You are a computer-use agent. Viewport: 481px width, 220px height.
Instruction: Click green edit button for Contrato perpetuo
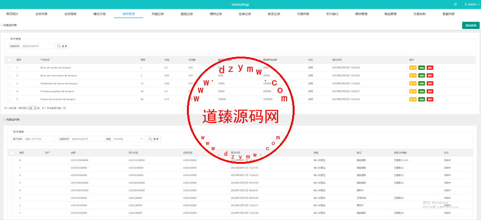click(421, 91)
